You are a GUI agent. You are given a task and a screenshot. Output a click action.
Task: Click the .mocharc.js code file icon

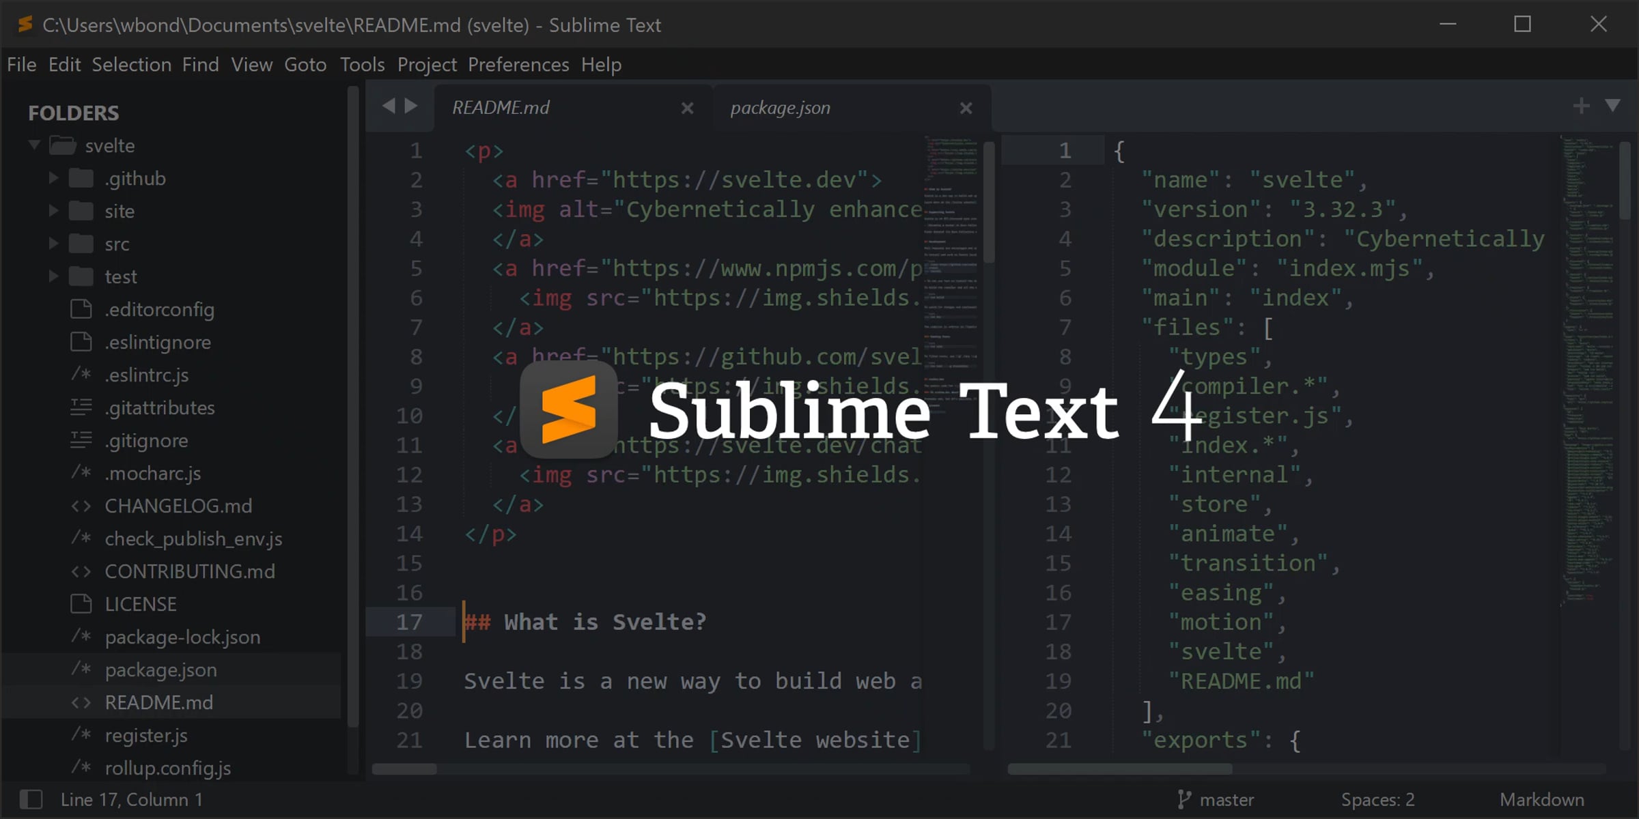click(x=81, y=473)
